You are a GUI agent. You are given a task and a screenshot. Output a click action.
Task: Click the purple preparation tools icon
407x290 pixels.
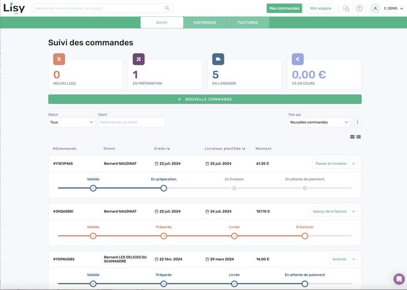click(x=138, y=59)
